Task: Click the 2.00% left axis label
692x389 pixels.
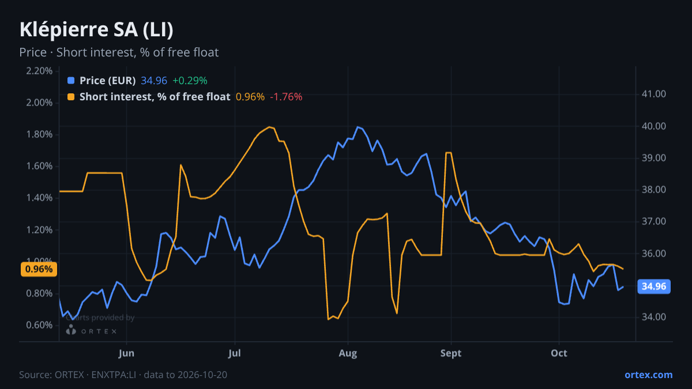Action: pos(39,103)
